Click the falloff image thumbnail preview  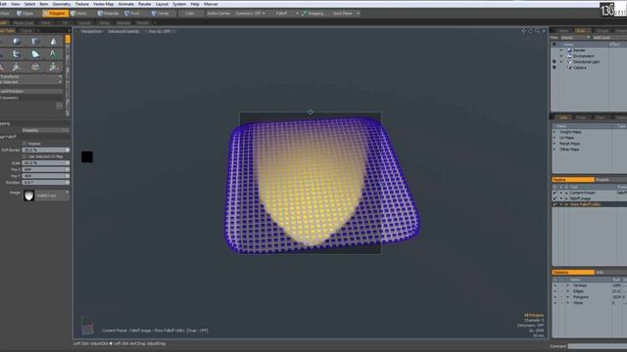(x=28, y=196)
